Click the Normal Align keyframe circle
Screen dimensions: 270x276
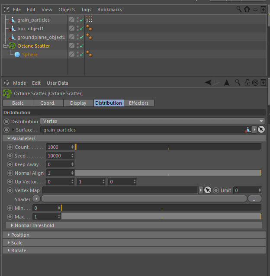pyautogui.click(x=10, y=173)
